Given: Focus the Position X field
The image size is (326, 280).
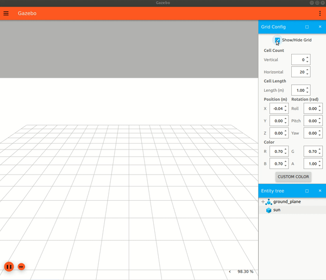Looking at the screenshot, I should click(x=279, y=109).
